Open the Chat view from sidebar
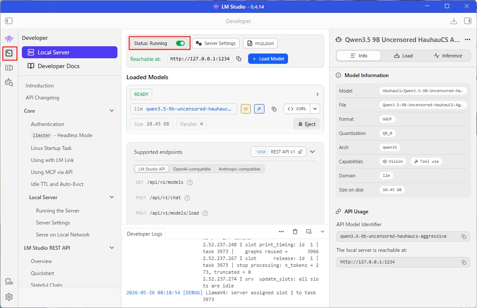The height and width of the screenshot is (308, 477). click(9, 38)
